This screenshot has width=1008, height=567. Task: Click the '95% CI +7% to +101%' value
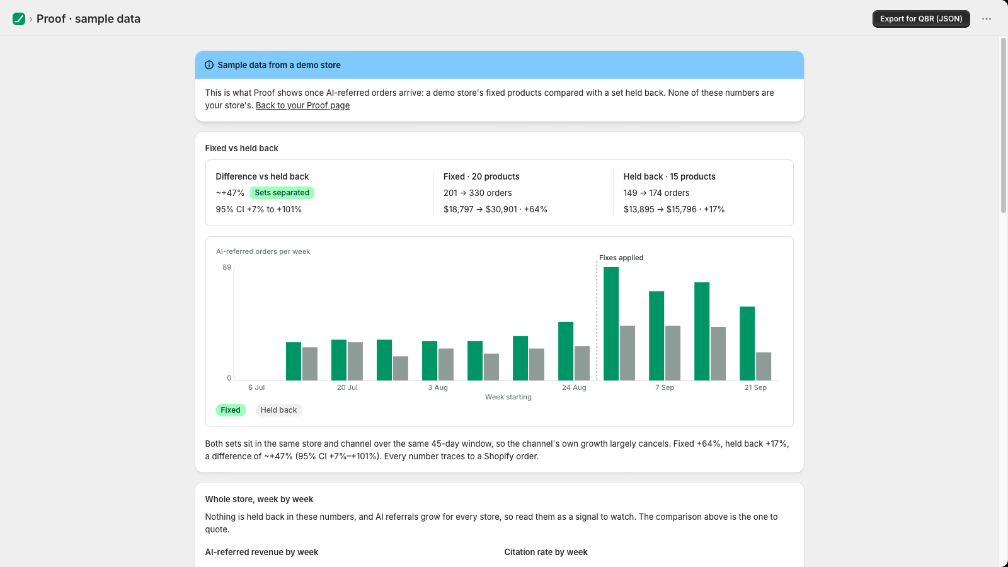click(x=259, y=209)
